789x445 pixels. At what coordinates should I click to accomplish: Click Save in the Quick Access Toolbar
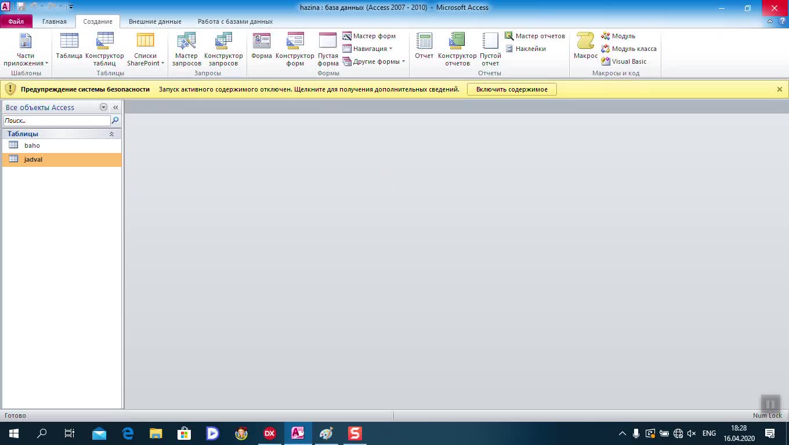click(20, 7)
